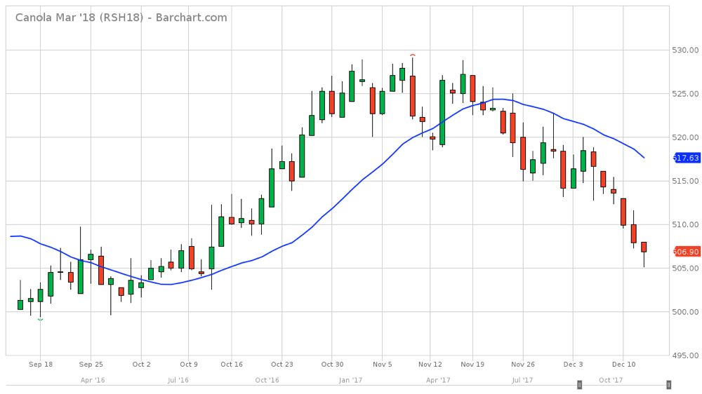Click the Oct 23 date label
The width and height of the screenshot is (702, 394).
pos(282,365)
